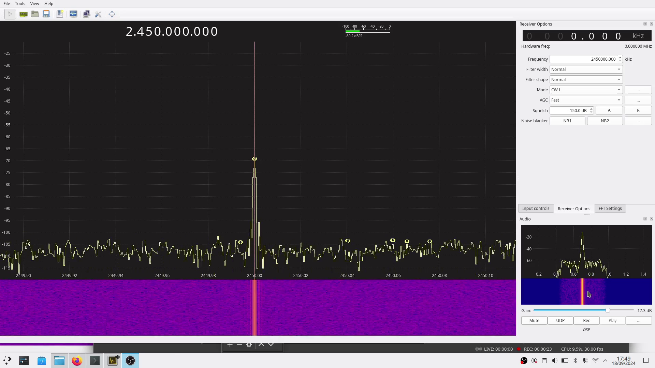The image size is (655, 368).
Task: Toggle full screen mode (four arrows icon)
Action: click(112, 14)
